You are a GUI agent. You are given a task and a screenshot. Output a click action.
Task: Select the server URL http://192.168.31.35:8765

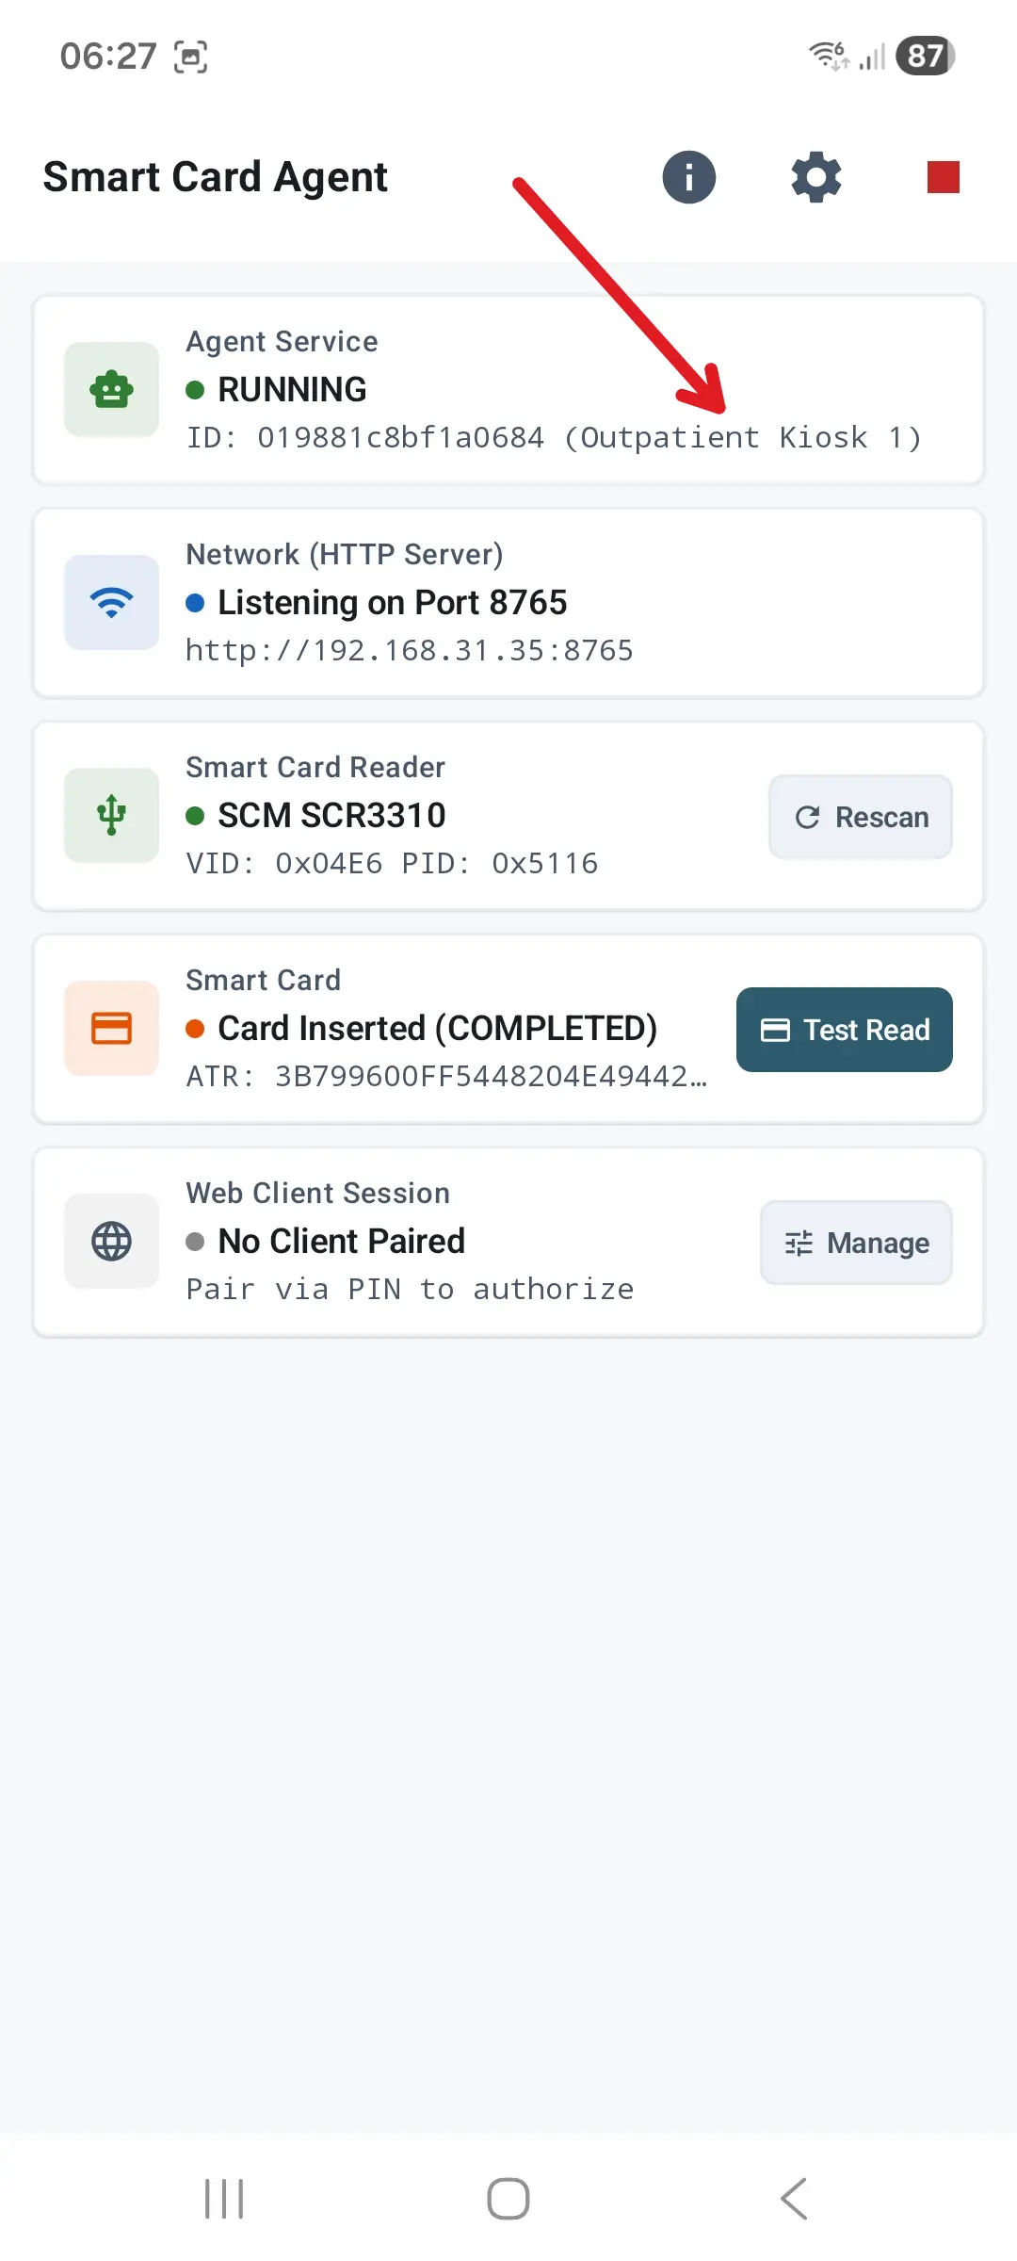point(410,650)
